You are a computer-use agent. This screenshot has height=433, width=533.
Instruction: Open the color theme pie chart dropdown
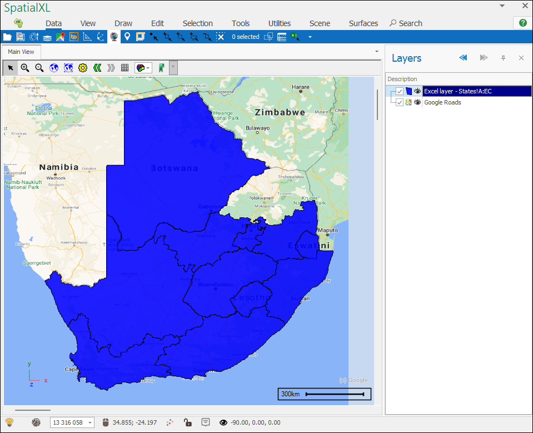[x=143, y=68]
